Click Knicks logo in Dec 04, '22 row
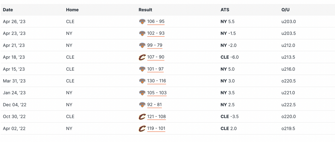This screenshot has height=142, width=335. click(142, 105)
